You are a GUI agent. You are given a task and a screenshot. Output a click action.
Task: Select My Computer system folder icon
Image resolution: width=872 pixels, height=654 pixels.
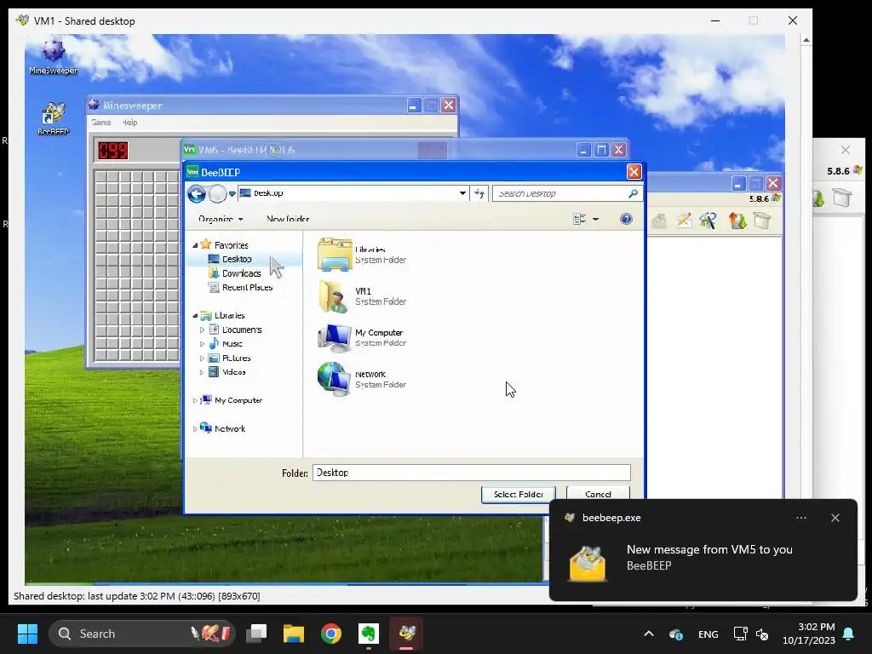coord(335,337)
